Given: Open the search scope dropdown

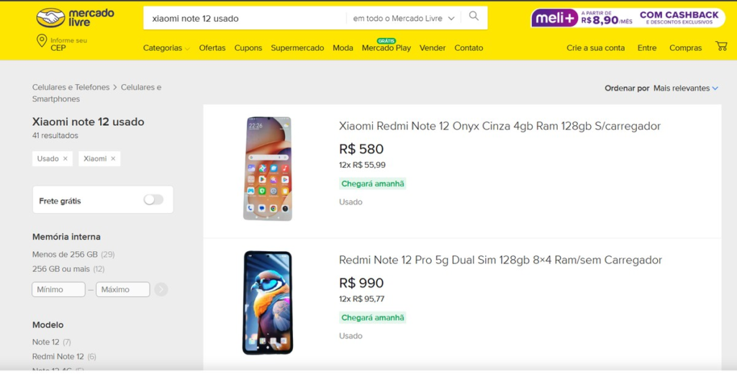Looking at the screenshot, I should click(x=404, y=18).
